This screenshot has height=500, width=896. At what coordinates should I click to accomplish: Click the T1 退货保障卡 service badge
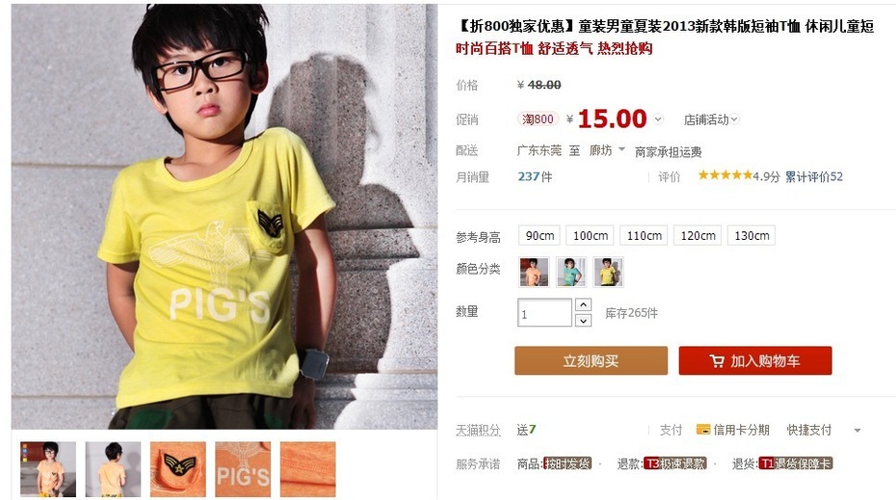pyautogui.click(x=796, y=463)
